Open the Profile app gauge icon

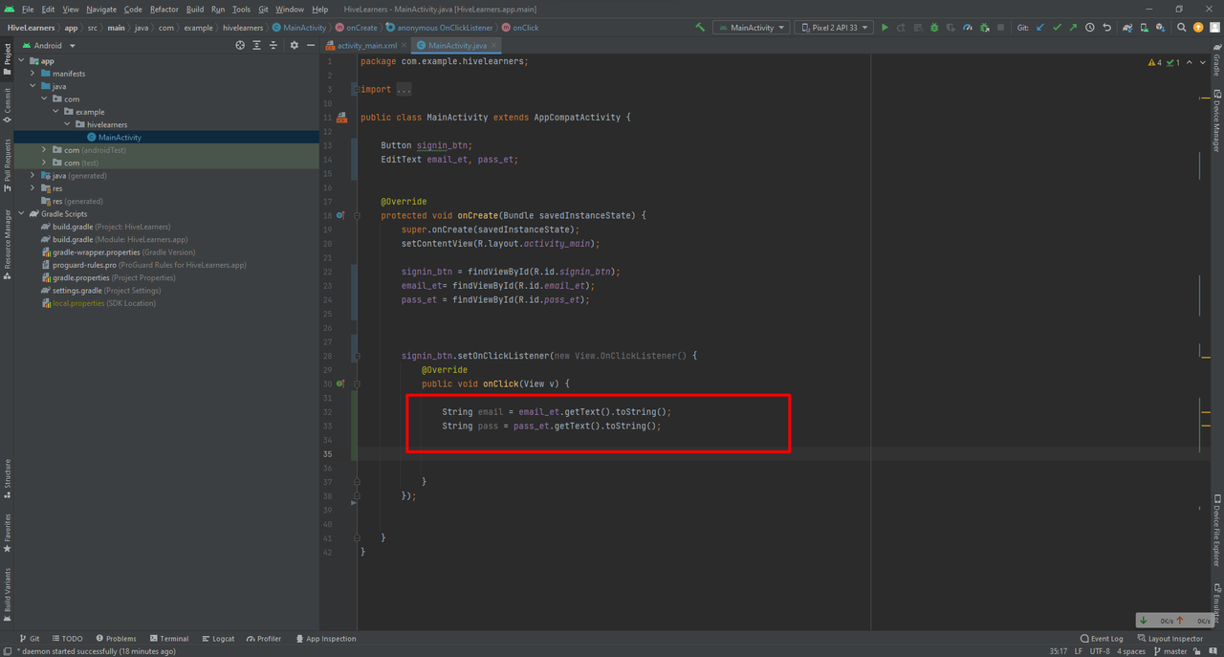(x=968, y=28)
